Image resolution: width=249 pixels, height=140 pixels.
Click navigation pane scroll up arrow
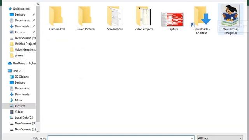38,4
